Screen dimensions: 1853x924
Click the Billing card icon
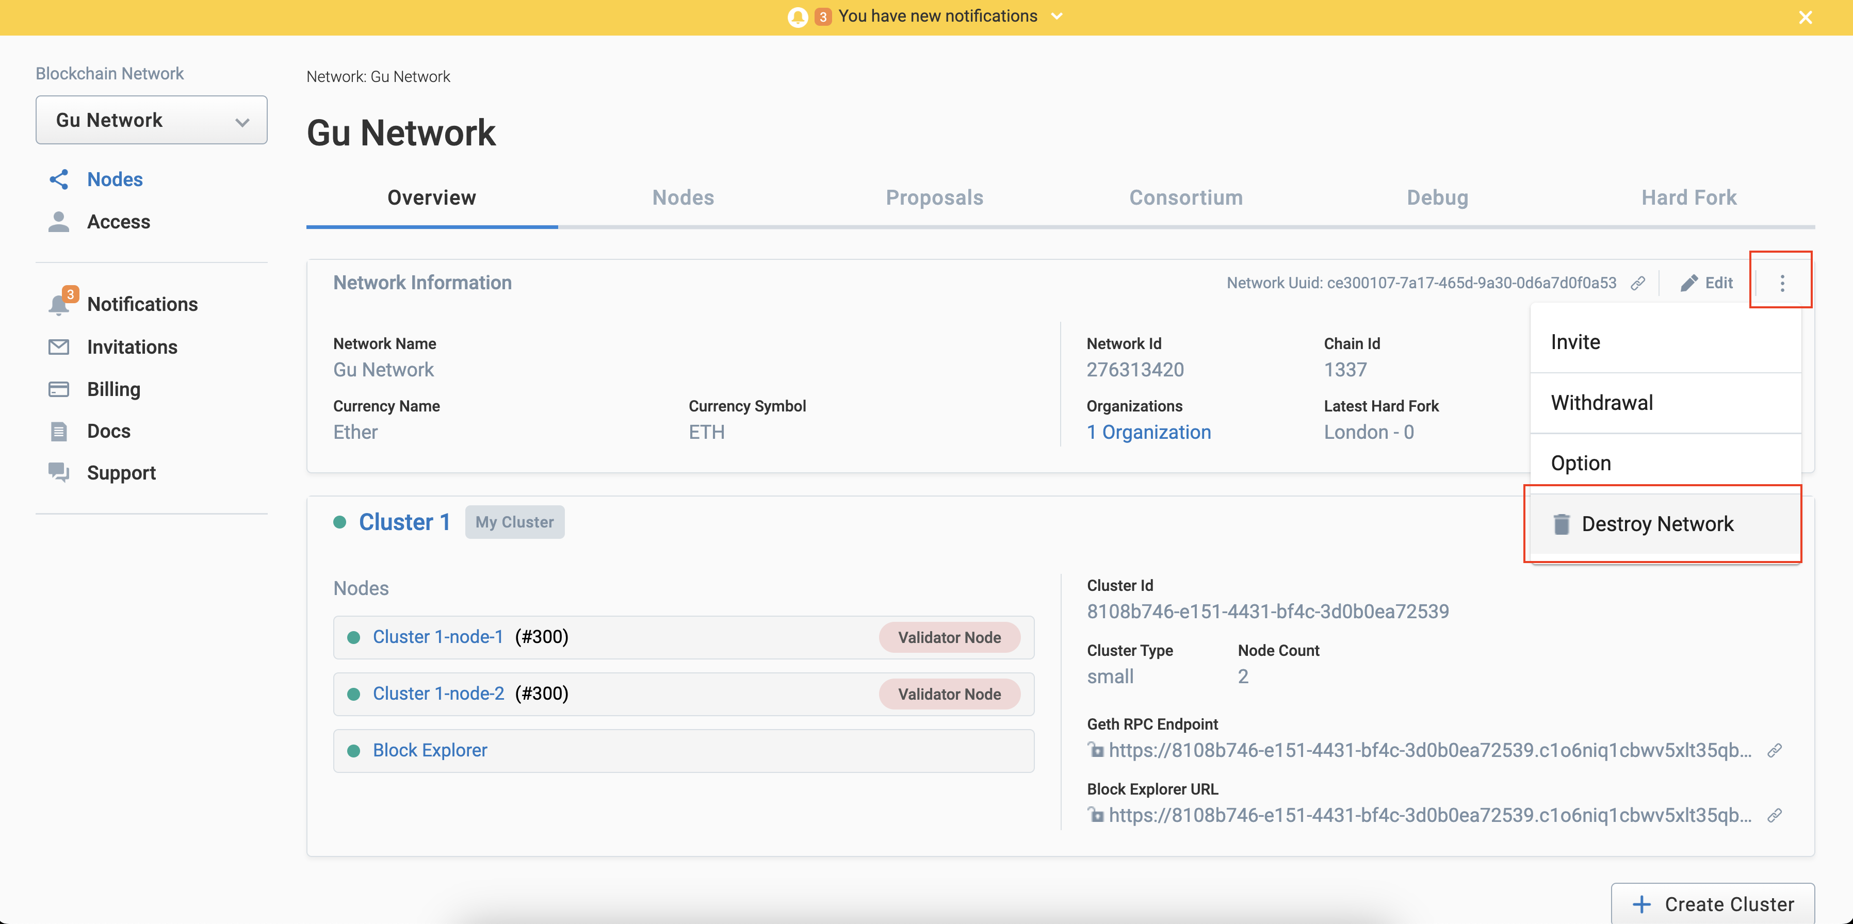59,389
